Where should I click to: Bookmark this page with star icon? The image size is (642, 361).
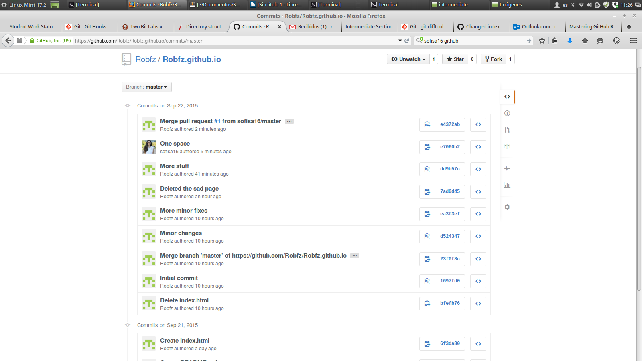click(542, 41)
